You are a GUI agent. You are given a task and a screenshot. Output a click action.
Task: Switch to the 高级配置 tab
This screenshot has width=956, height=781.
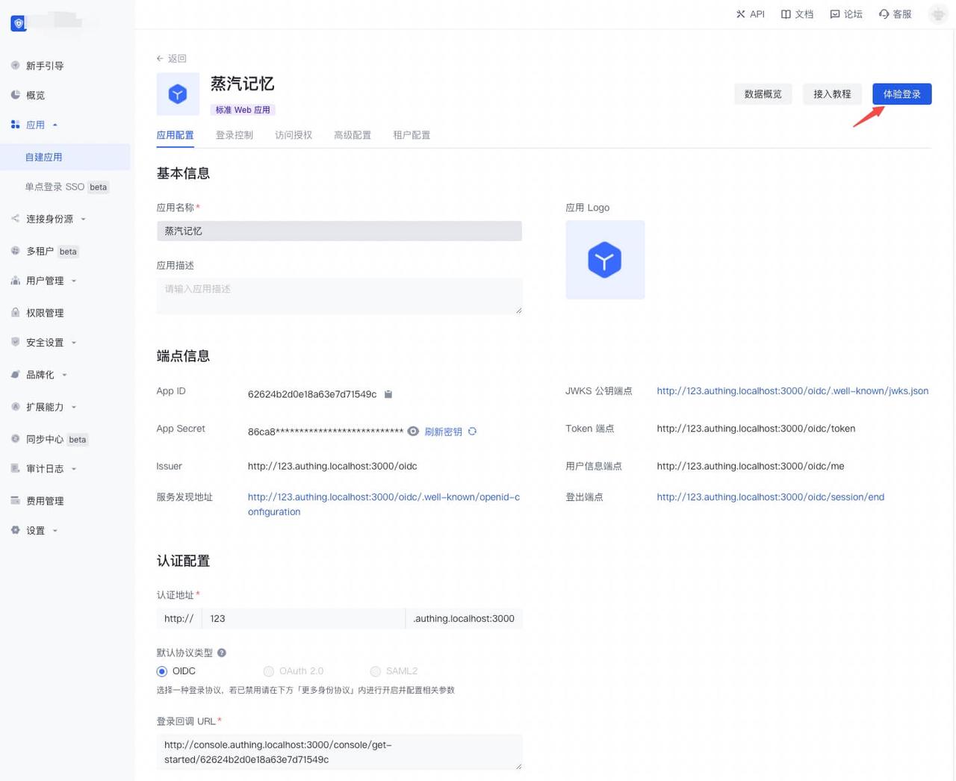pos(353,135)
